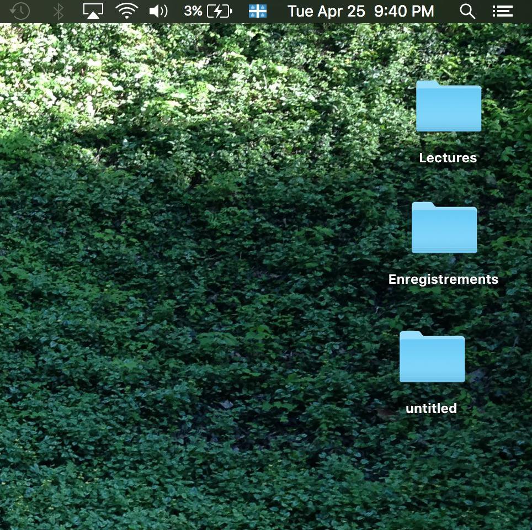This screenshot has height=530, width=532.
Task: Click the battery charging icon
Action: click(x=220, y=11)
